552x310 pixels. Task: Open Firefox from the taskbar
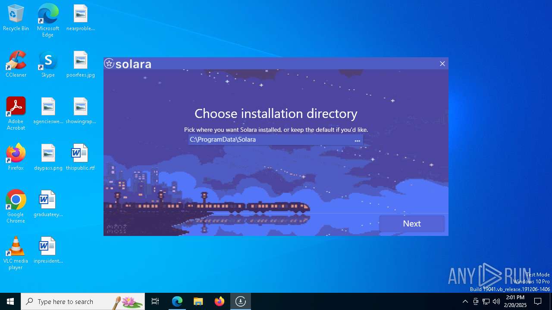pos(220,301)
